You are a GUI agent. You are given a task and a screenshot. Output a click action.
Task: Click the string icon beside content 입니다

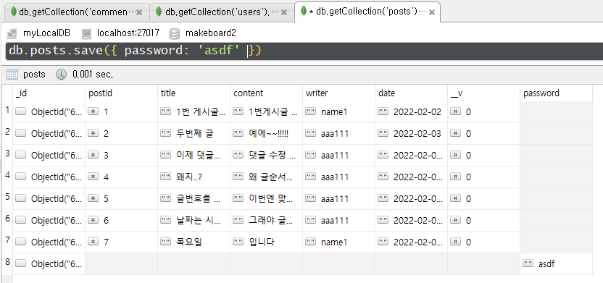tap(238, 242)
